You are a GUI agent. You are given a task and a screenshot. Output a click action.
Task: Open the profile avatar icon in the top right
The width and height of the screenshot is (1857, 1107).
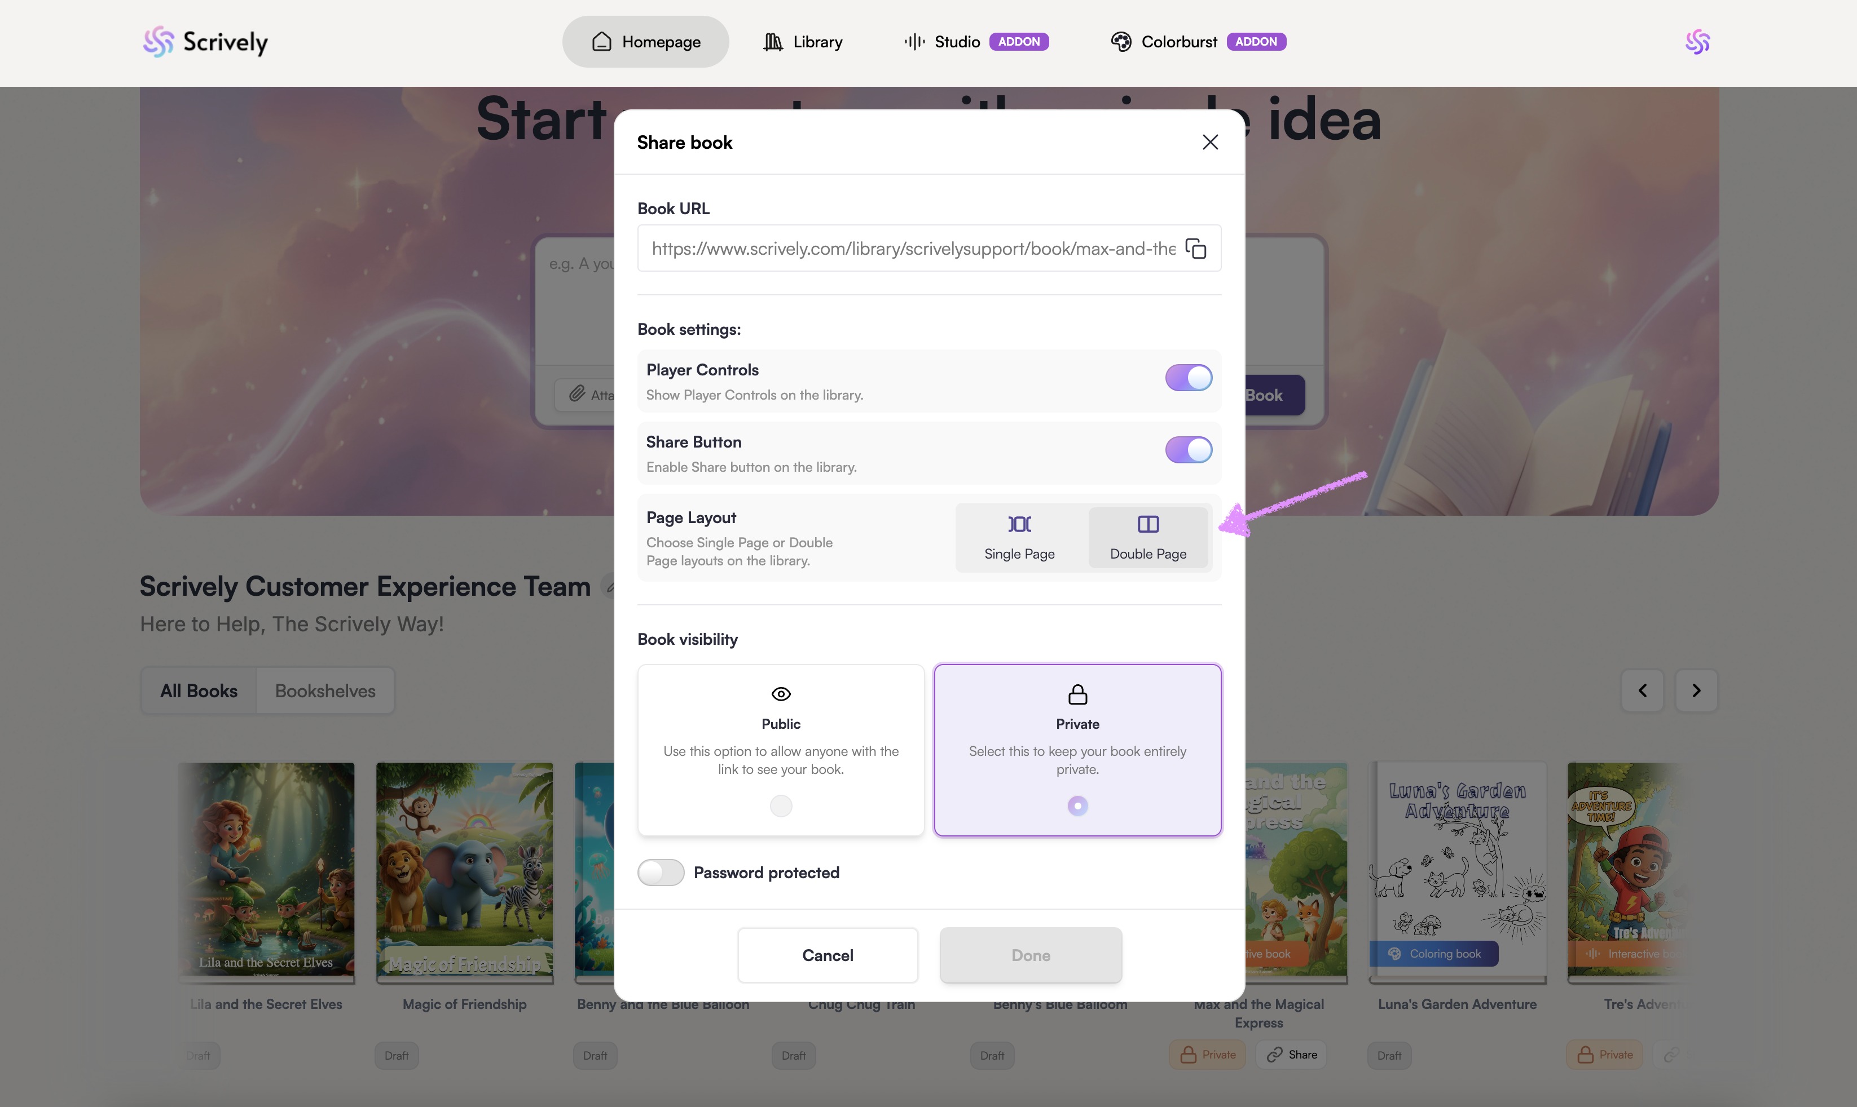(1697, 42)
